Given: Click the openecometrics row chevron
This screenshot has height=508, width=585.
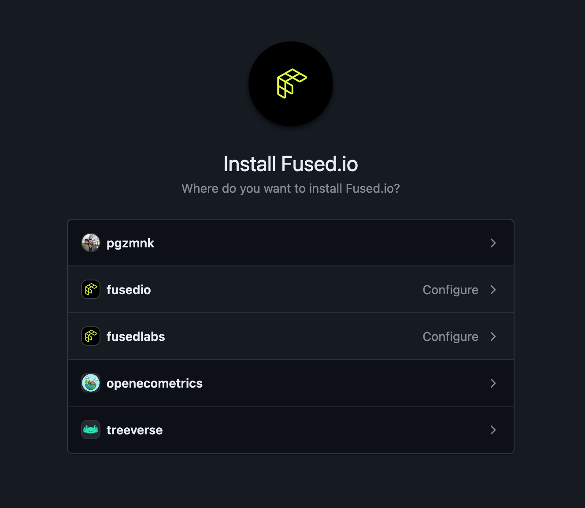Looking at the screenshot, I should pos(493,383).
